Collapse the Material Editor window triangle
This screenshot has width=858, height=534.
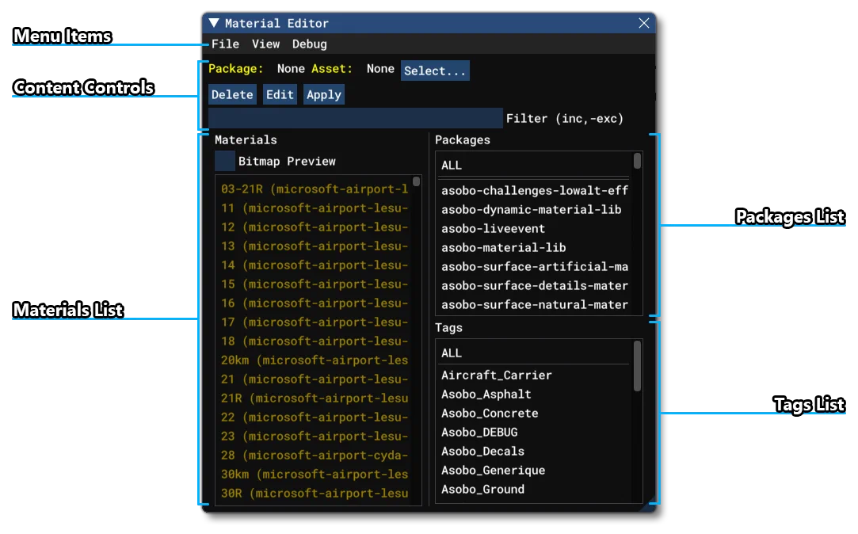[x=214, y=23]
